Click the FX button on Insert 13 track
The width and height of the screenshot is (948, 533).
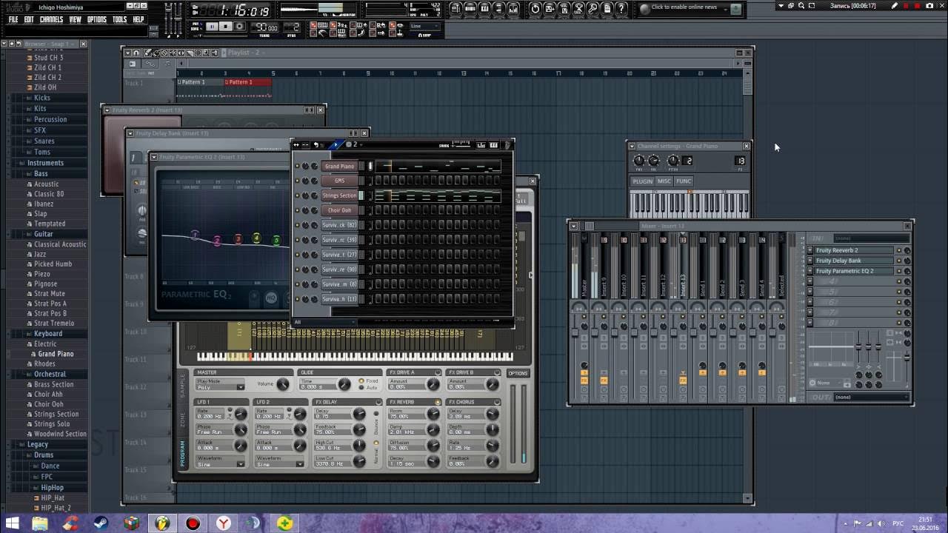683,381
